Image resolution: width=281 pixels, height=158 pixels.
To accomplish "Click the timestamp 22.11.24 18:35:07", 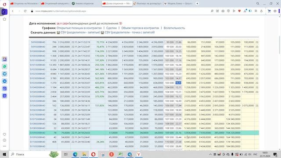I will [x=81, y=83].
